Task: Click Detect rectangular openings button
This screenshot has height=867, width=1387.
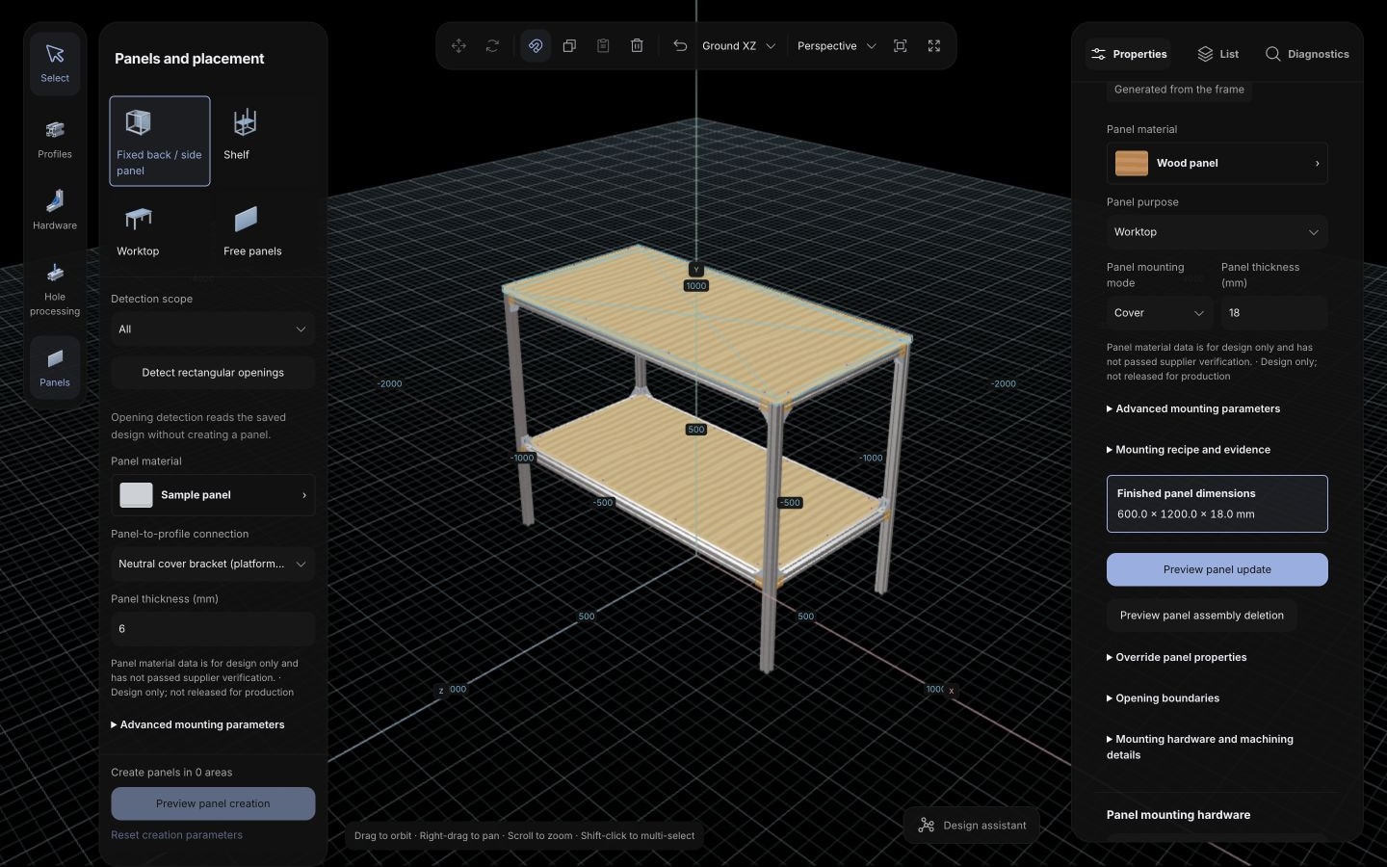Action: [x=213, y=373]
